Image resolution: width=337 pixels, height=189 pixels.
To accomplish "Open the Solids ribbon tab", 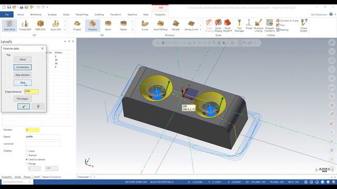I will point(66,15).
